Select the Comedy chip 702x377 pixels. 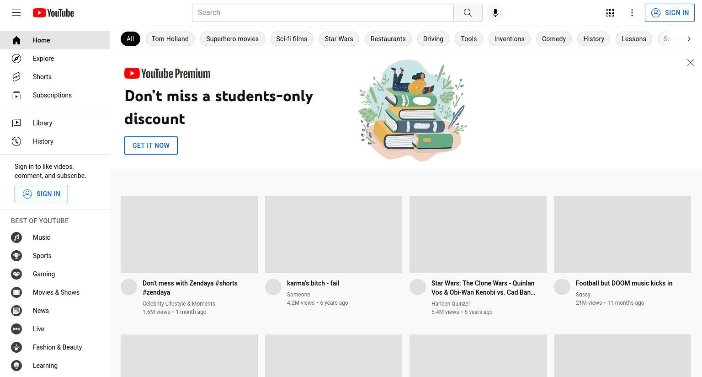pos(554,39)
